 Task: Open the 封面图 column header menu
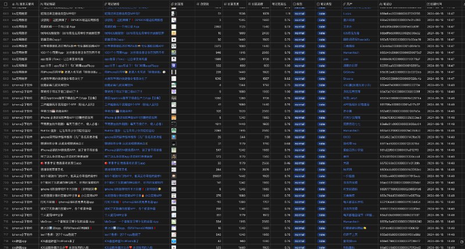(x=181, y=4)
